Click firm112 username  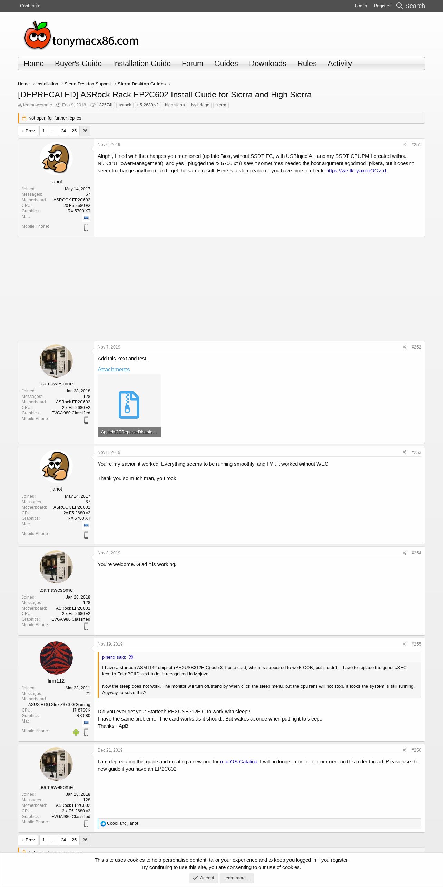tap(56, 681)
